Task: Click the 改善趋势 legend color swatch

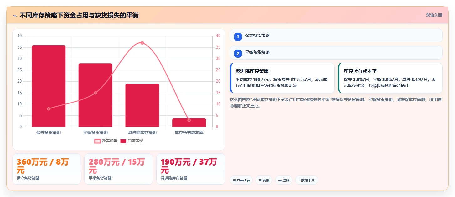Action: (x=97, y=141)
